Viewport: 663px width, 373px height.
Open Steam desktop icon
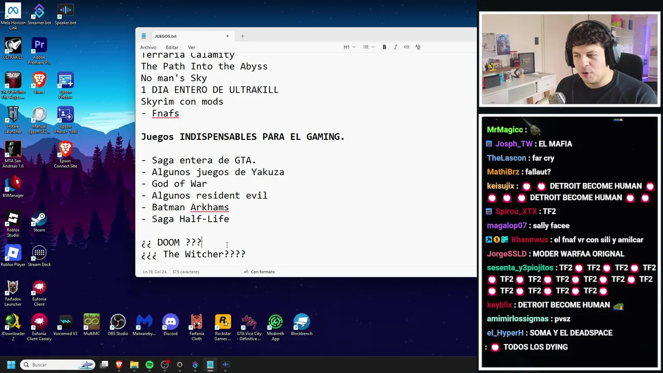(x=39, y=221)
